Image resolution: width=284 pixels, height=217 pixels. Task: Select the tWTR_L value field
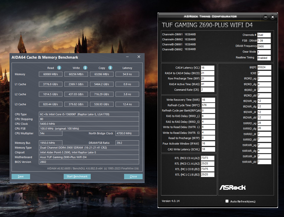tap(208, 127)
